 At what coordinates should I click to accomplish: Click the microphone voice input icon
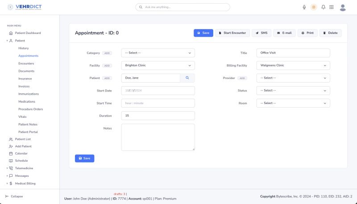304,7
